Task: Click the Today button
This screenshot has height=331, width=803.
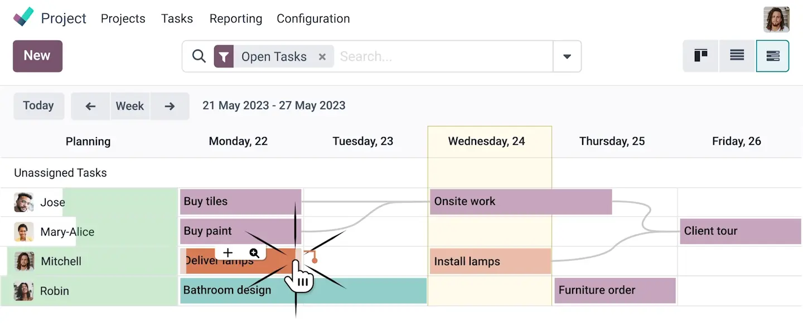Action: tap(38, 106)
